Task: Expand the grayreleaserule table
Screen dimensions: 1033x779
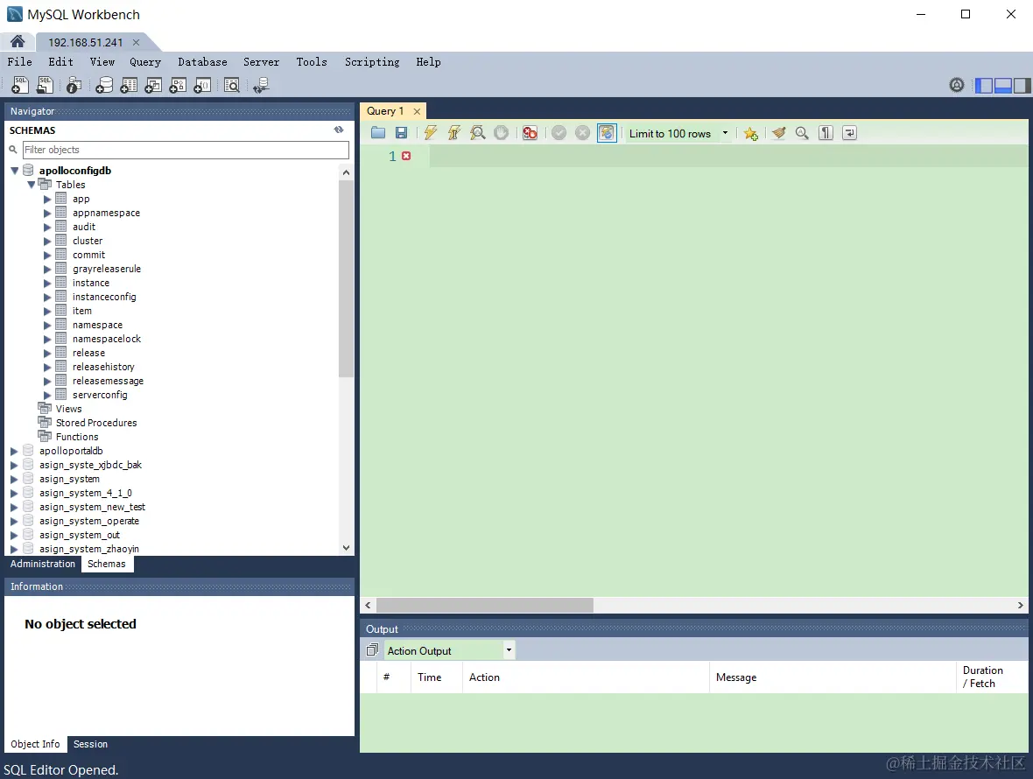Action: [x=47, y=269]
